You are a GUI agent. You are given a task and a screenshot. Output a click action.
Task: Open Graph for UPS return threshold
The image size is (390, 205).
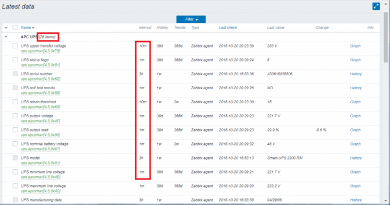coord(355,102)
